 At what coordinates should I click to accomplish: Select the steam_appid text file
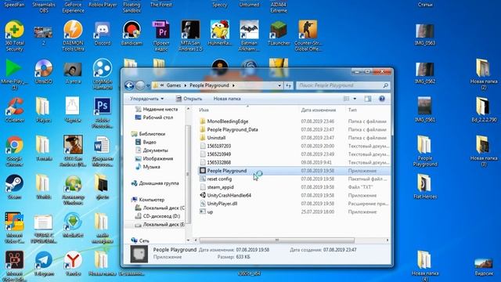(217, 187)
